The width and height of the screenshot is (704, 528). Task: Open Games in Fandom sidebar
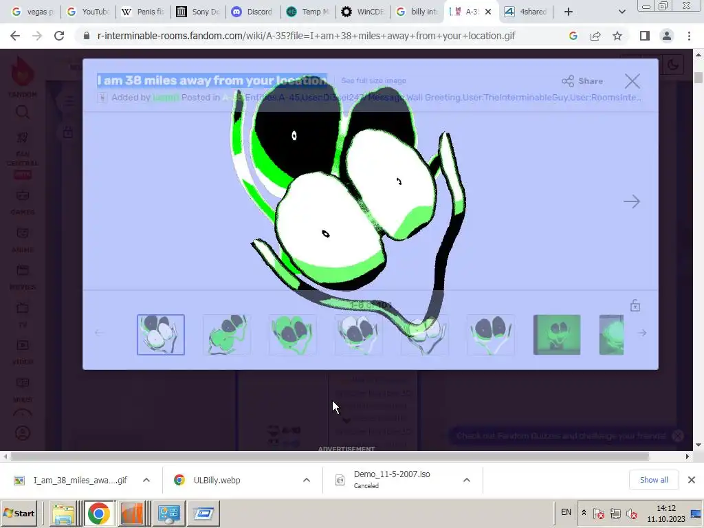tap(23, 202)
